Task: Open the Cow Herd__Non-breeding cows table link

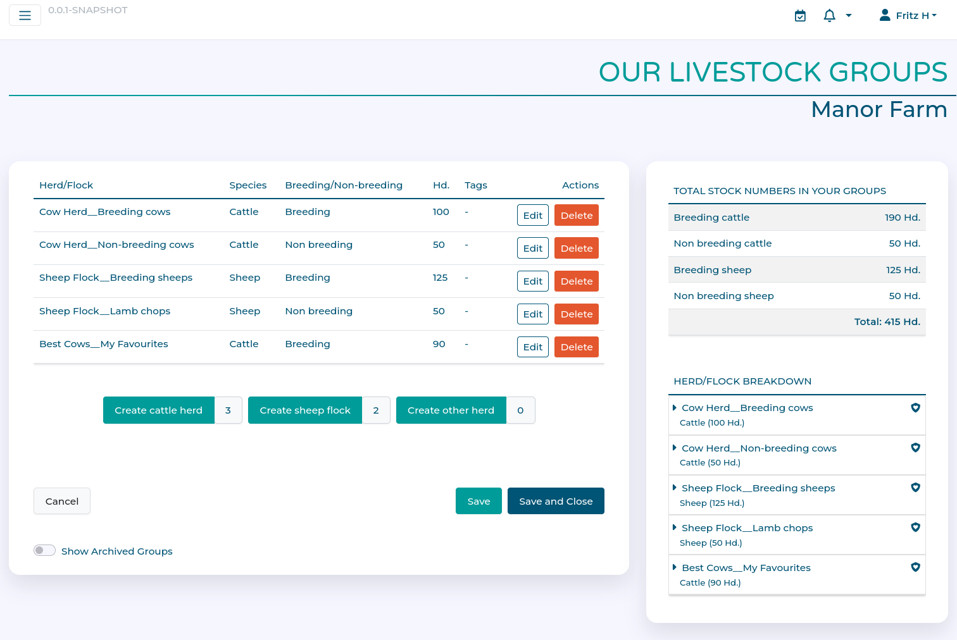Action: click(x=116, y=245)
